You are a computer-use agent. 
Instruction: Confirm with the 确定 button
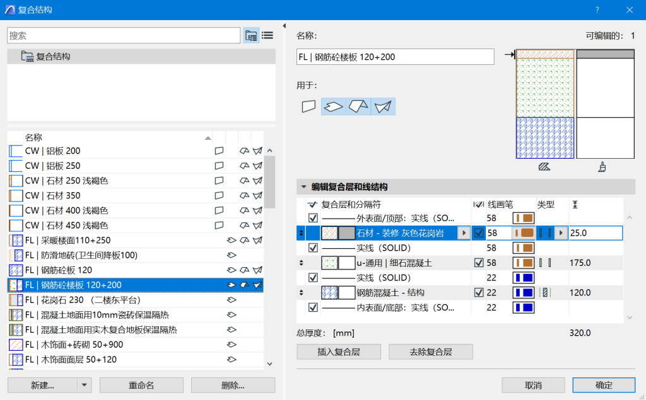pos(604,385)
